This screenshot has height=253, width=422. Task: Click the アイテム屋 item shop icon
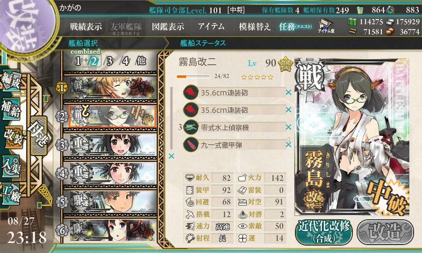pos(326,26)
